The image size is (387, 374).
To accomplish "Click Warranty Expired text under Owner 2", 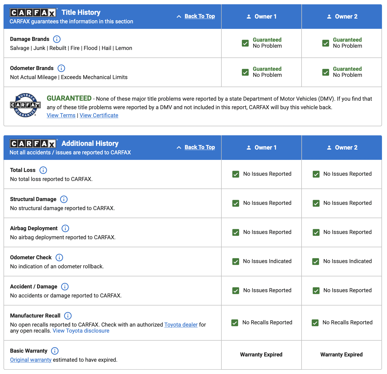I will coord(342,355).
